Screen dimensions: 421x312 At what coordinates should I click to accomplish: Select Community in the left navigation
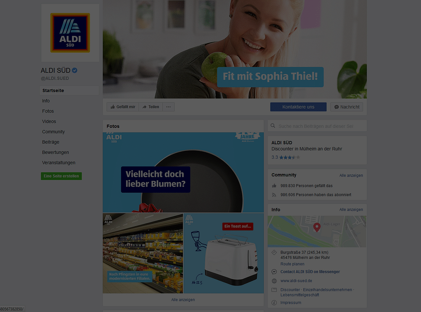point(53,132)
